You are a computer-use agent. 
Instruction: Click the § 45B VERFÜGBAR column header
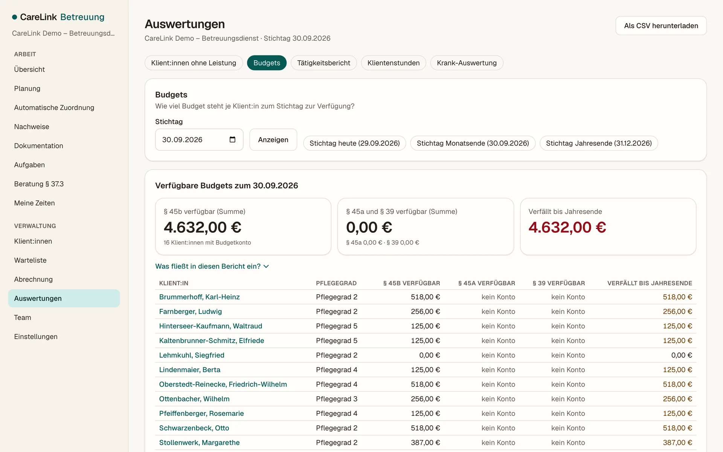click(411, 283)
